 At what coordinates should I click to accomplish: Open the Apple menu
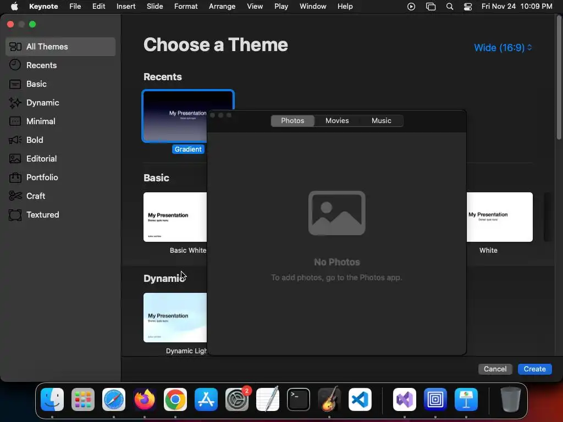tap(14, 7)
